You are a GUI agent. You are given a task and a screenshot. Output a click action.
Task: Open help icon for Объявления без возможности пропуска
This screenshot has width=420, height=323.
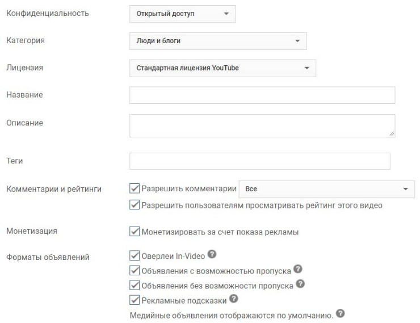(x=300, y=284)
